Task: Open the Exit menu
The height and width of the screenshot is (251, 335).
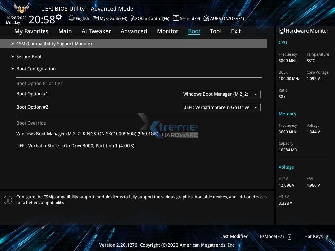Action: click(x=236, y=31)
